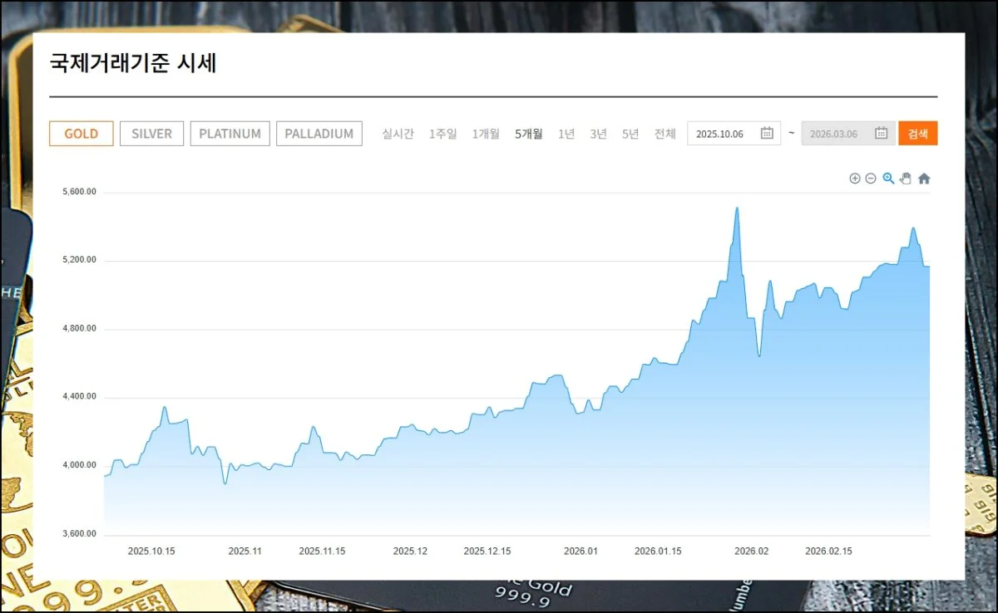Image resolution: width=998 pixels, height=613 pixels.
Task: Activate the hand panning tool
Action: (x=906, y=179)
